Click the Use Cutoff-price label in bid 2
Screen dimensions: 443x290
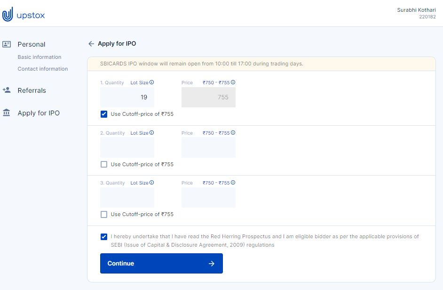(x=142, y=164)
